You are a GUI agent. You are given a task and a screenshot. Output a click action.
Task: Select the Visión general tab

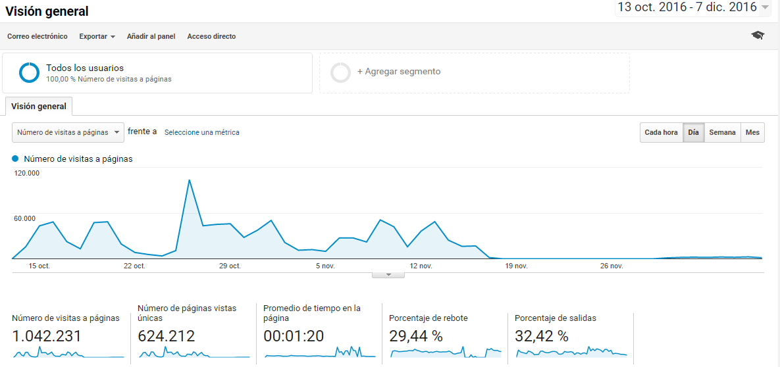pos(39,107)
